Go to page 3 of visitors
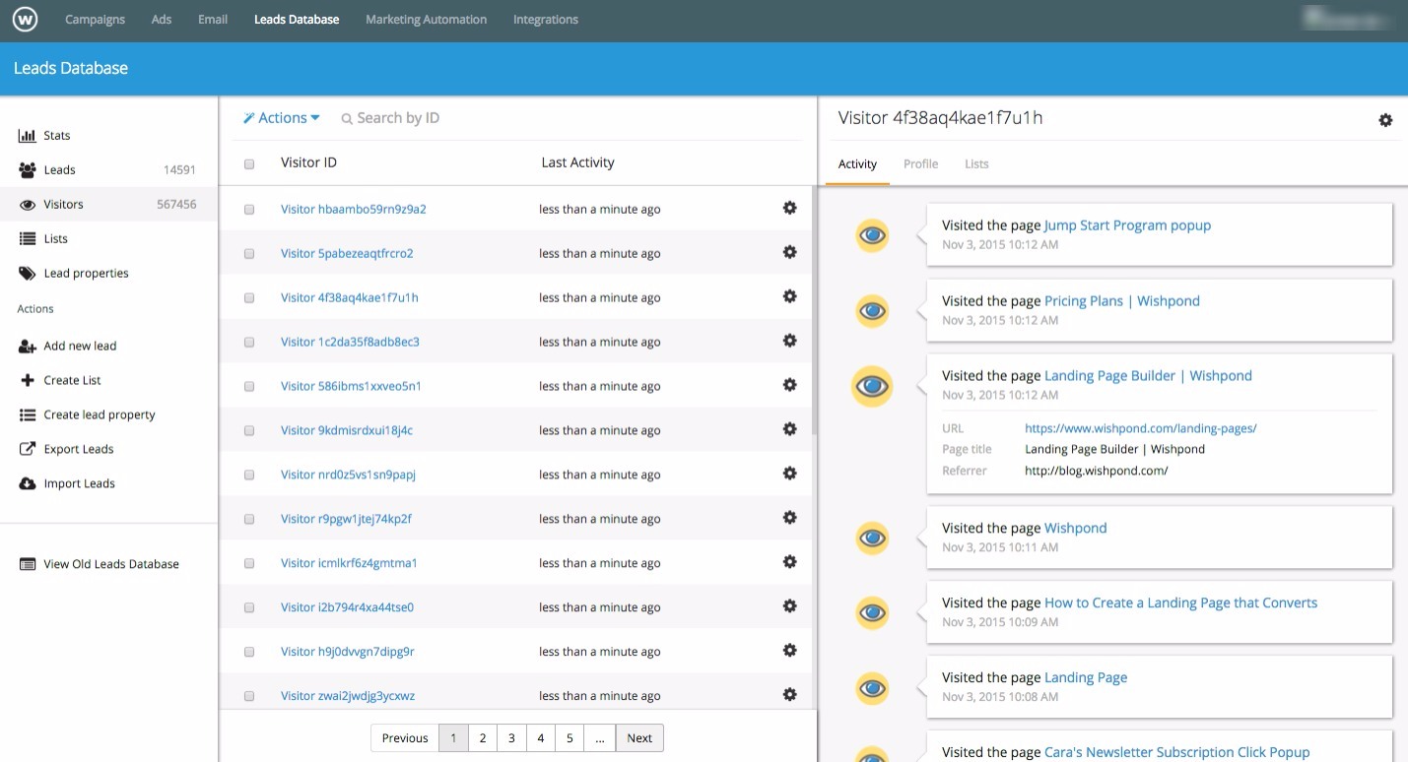This screenshot has width=1408, height=762. [x=511, y=738]
